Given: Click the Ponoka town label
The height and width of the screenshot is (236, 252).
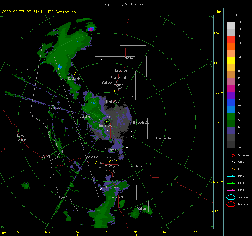Looking at the screenshot, I should tap(128, 58).
